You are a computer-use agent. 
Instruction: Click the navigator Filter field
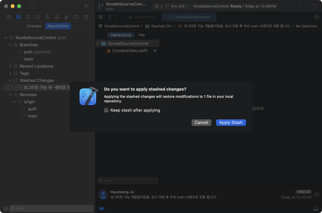point(51,208)
